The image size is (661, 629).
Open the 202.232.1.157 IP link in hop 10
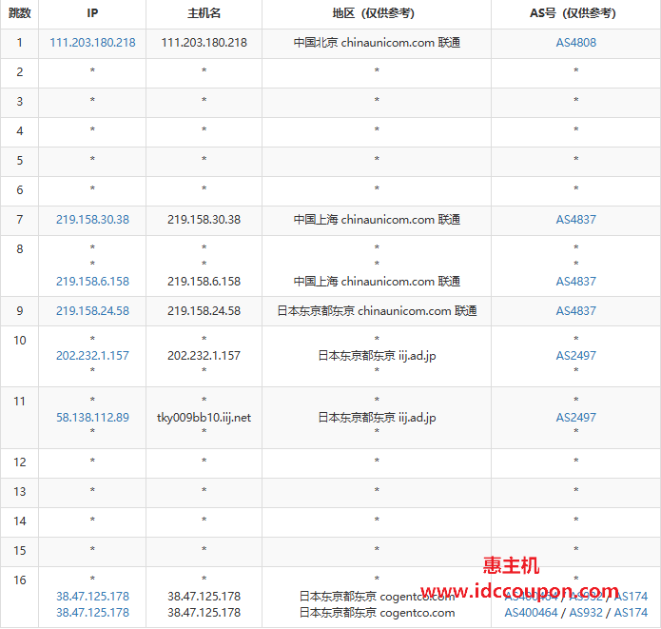[x=92, y=356]
